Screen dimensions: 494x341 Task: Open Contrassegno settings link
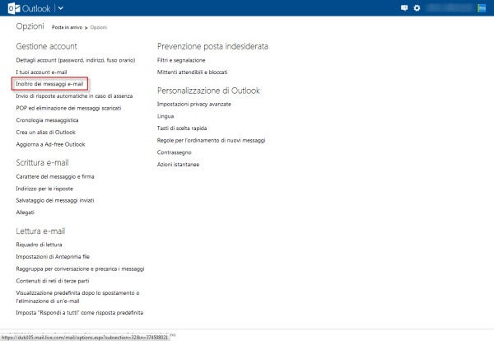tap(175, 152)
